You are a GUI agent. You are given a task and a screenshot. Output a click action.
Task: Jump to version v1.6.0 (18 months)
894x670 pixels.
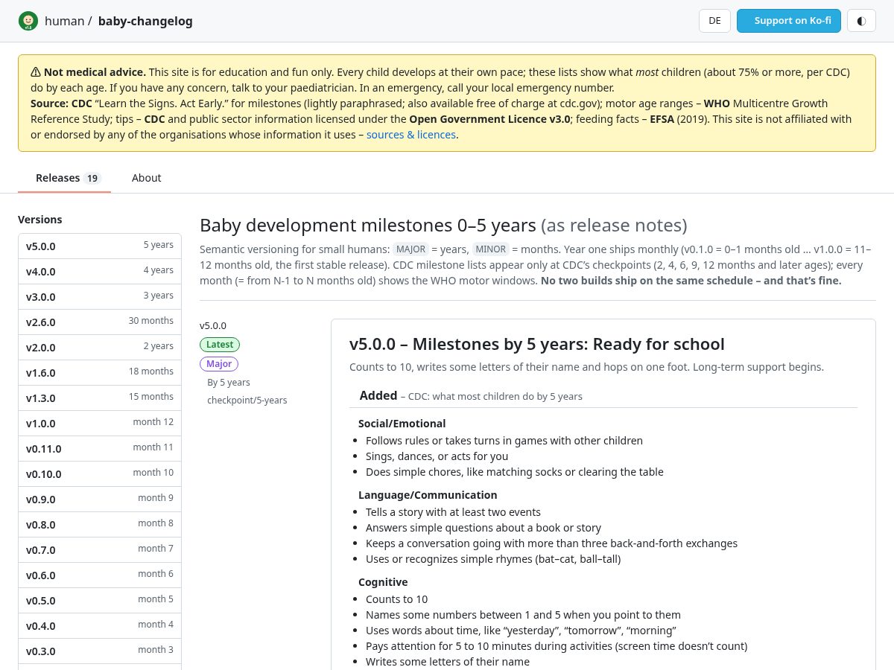(x=100, y=372)
